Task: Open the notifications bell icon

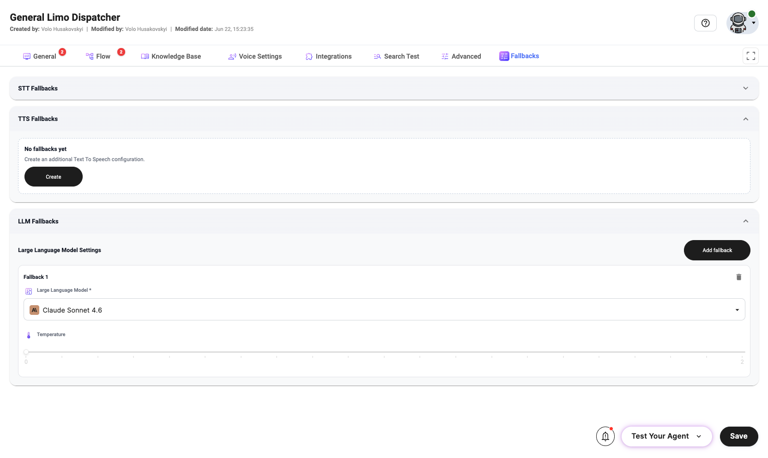Action: coord(605,436)
